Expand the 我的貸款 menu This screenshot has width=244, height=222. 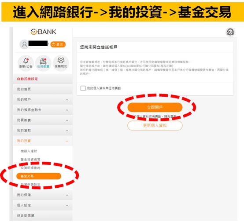tap(43, 131)
